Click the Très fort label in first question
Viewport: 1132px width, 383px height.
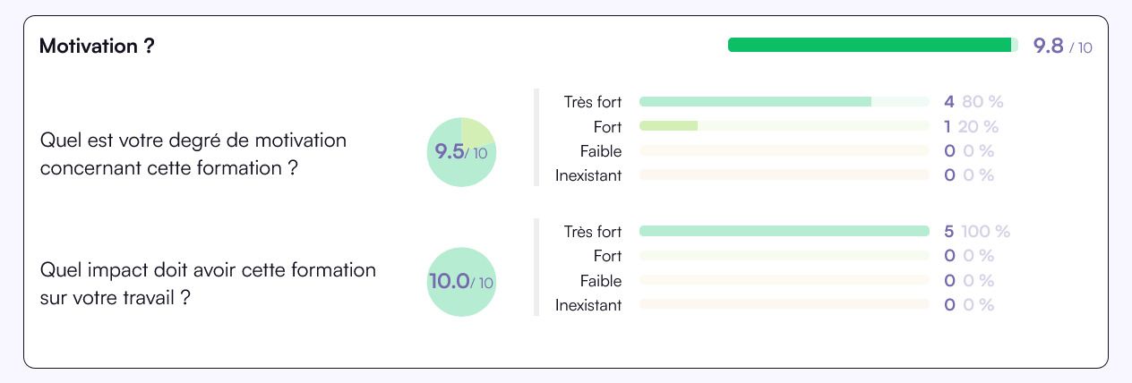pos(593,102)
